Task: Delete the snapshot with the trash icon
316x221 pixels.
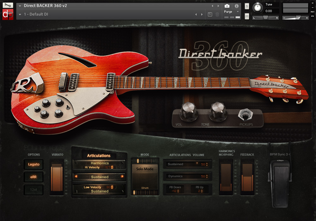Action: click(x=217, y=14)
